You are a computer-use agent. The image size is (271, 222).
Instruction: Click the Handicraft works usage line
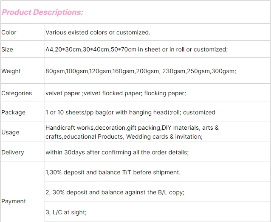tap(132, 128)
